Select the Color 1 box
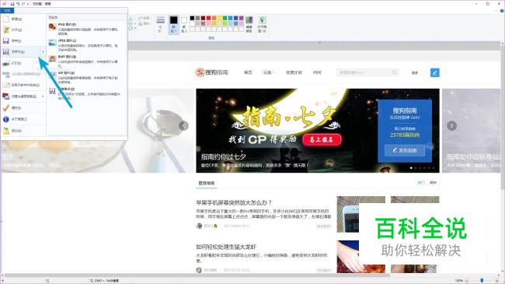505x284 pixels. 173,25
